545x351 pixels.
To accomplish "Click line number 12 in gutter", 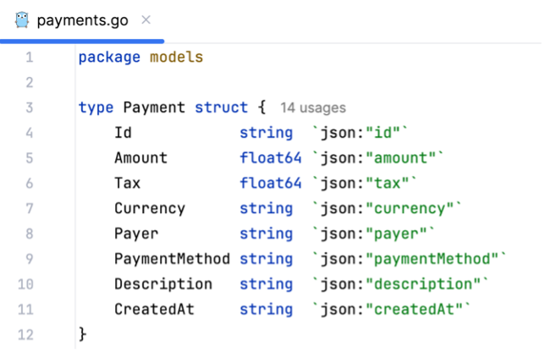I will pyautogui.click(x=25, y=335).
